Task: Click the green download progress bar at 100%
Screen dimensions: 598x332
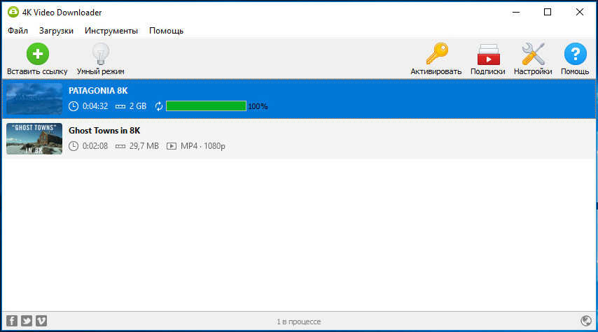Action: [x=206, y=106]
